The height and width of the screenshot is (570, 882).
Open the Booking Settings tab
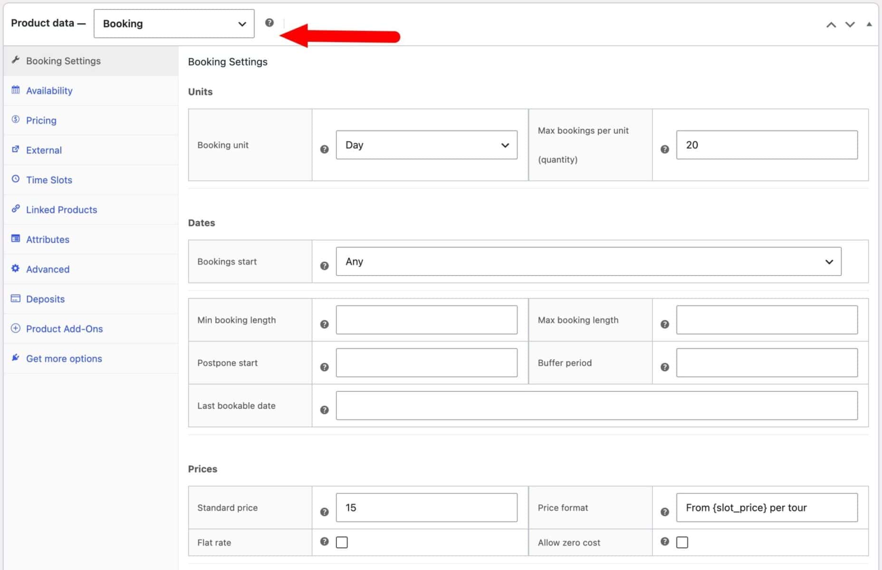click(91, 61)
